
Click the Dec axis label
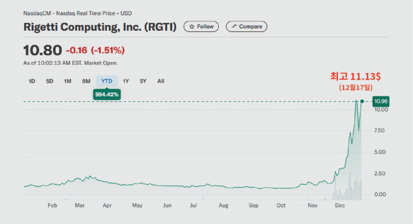(x=340, y=205)
